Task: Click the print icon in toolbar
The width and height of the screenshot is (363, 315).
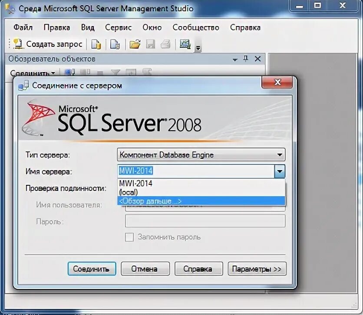Action: [165, 44]
